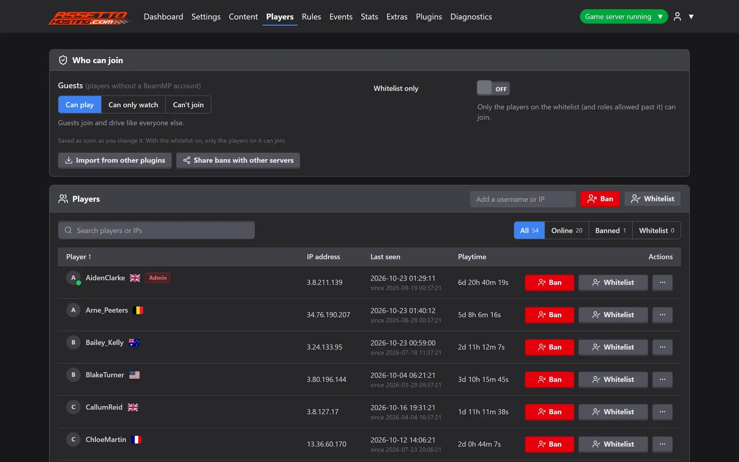
Task: Ban Arne_Peeters from the server
Action: click(549, 315)
